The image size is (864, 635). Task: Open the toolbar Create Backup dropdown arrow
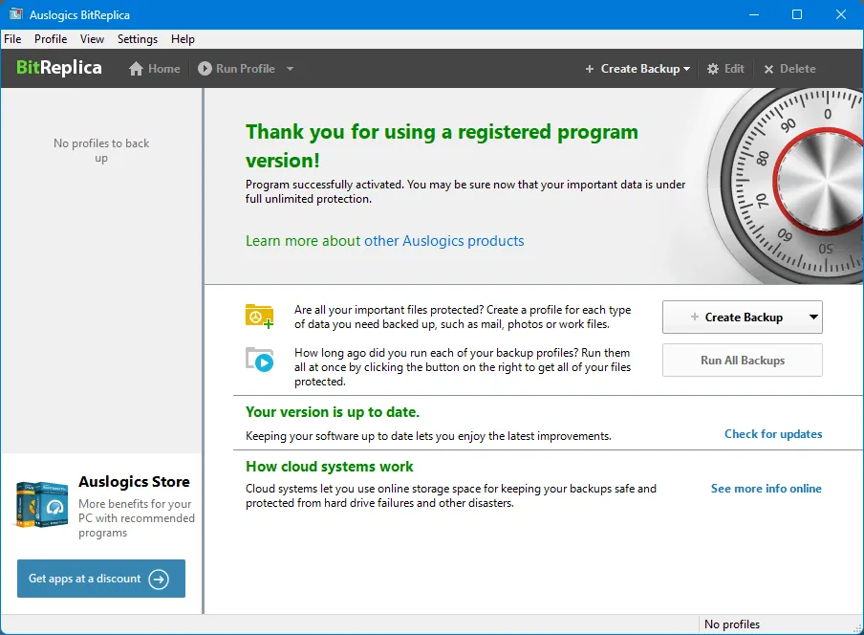pos(686,69)
